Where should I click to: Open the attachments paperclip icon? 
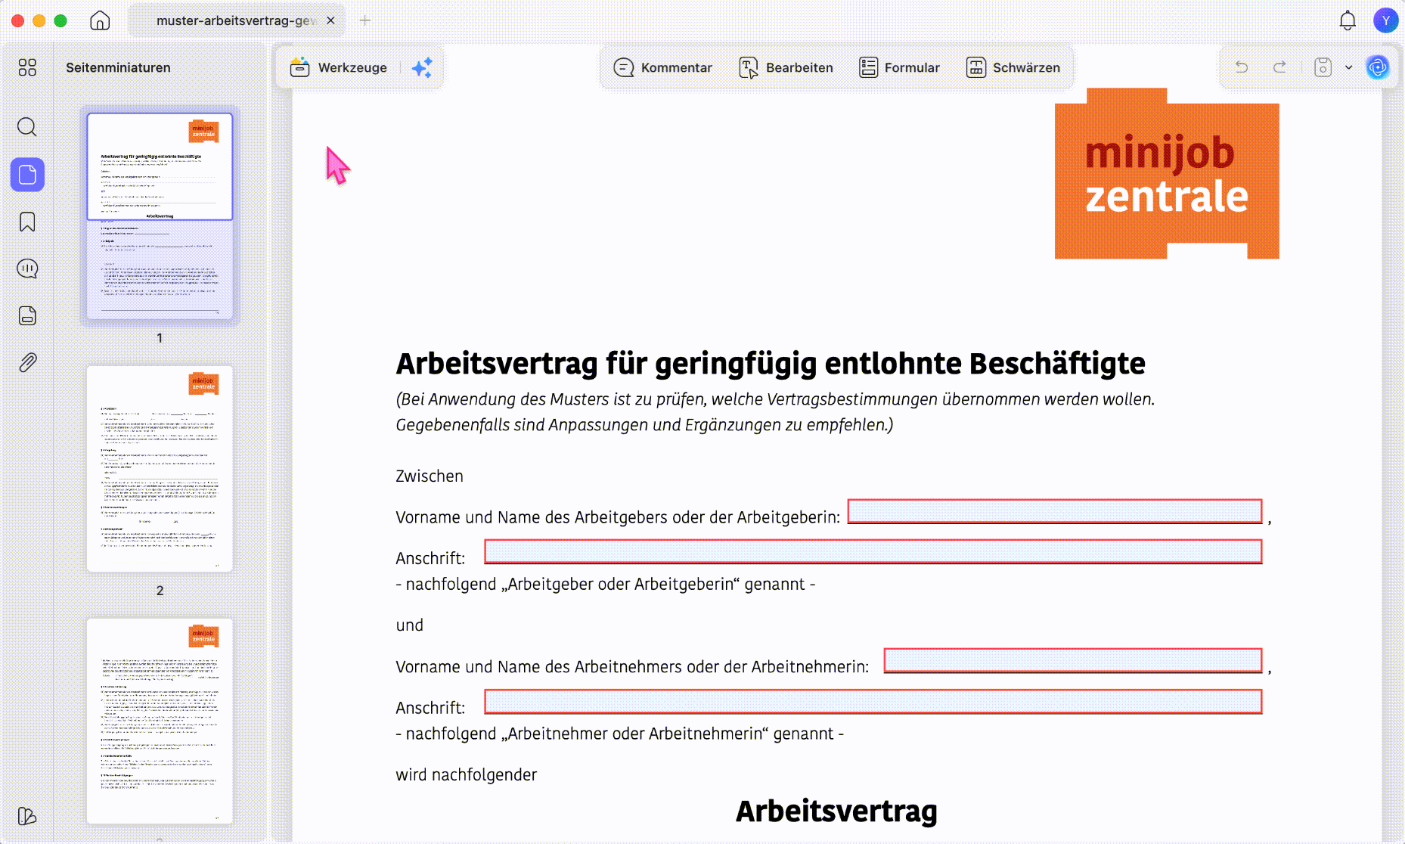tap(27, 362)
